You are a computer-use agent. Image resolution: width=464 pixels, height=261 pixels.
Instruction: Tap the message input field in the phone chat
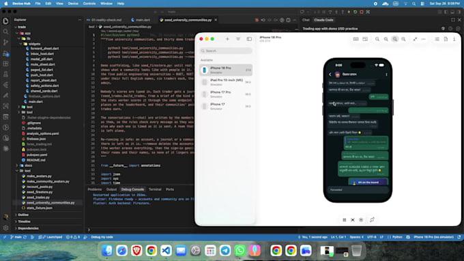[x=358, y=189]
